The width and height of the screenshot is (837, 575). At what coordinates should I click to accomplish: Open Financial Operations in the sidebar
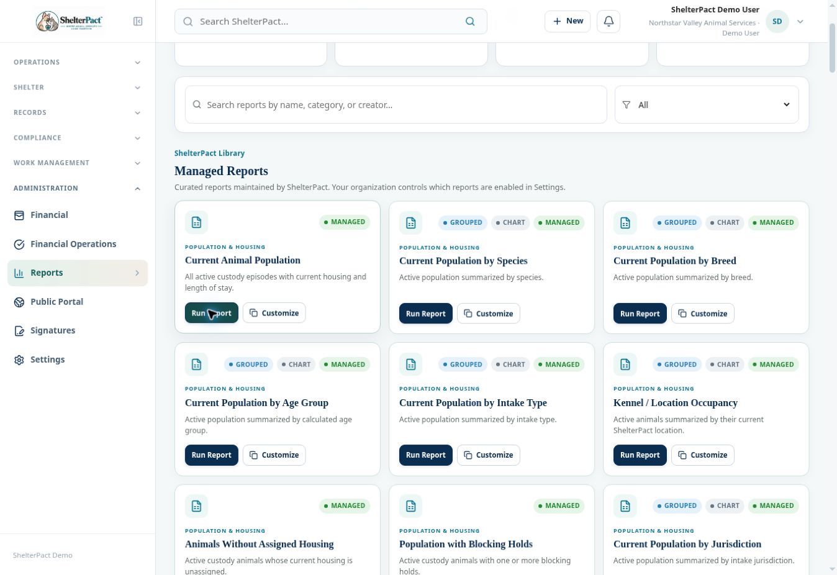[x=78, y=245]
